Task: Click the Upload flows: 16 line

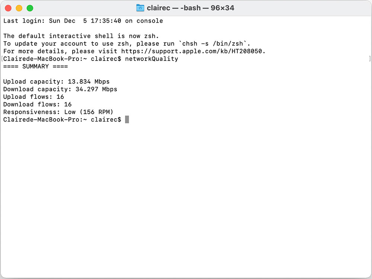Action: point(33,97)
